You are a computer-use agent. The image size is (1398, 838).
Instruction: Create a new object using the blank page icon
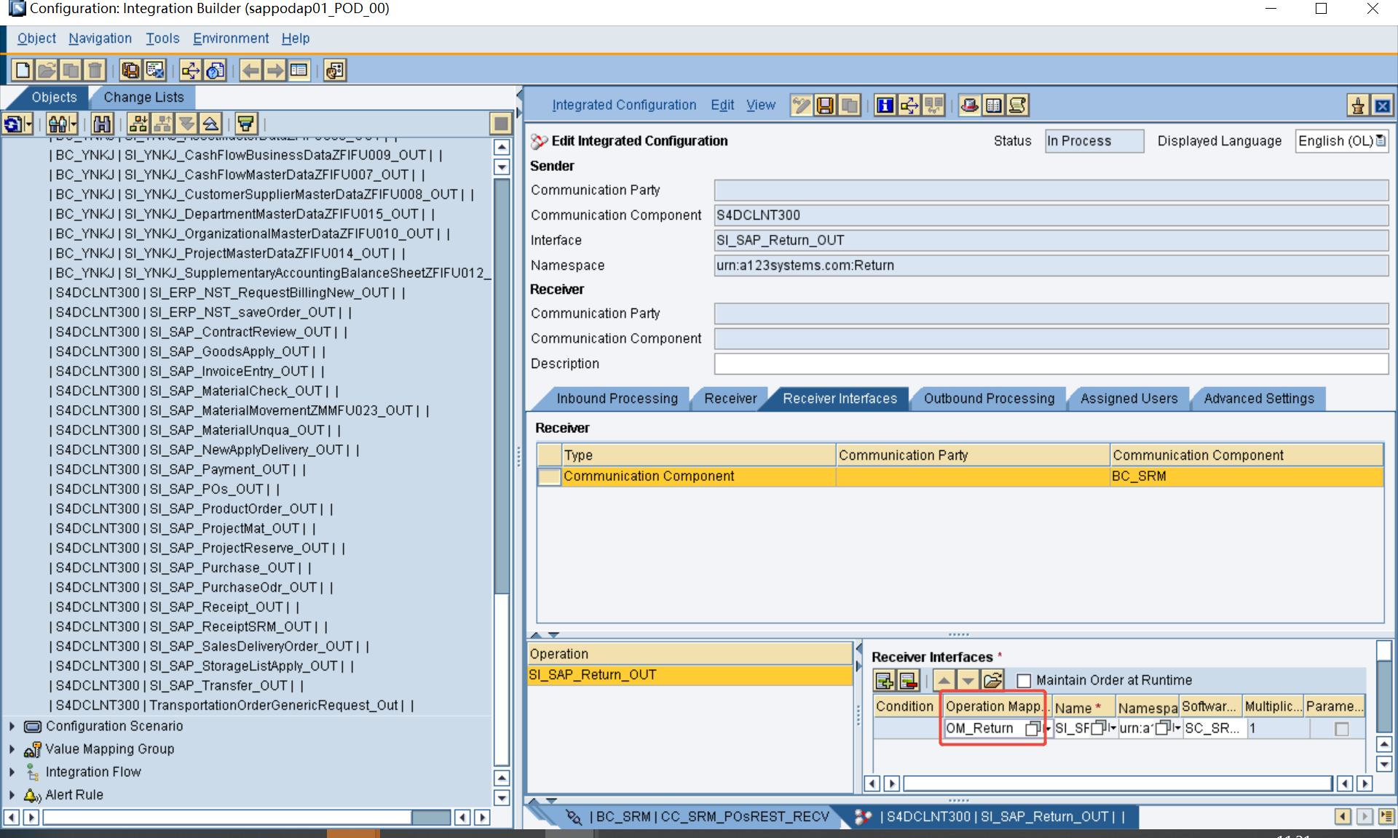[x=23, y=70]
